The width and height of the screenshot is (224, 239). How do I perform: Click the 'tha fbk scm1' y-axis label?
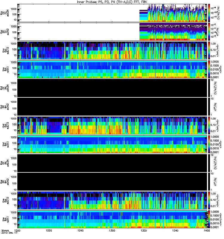(x=6, y=69)
